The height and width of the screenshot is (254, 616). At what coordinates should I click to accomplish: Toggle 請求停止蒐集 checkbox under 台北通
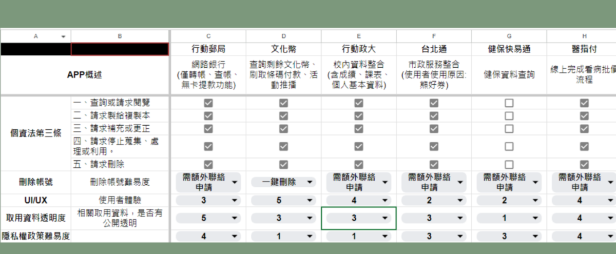(x=434, y=146)
